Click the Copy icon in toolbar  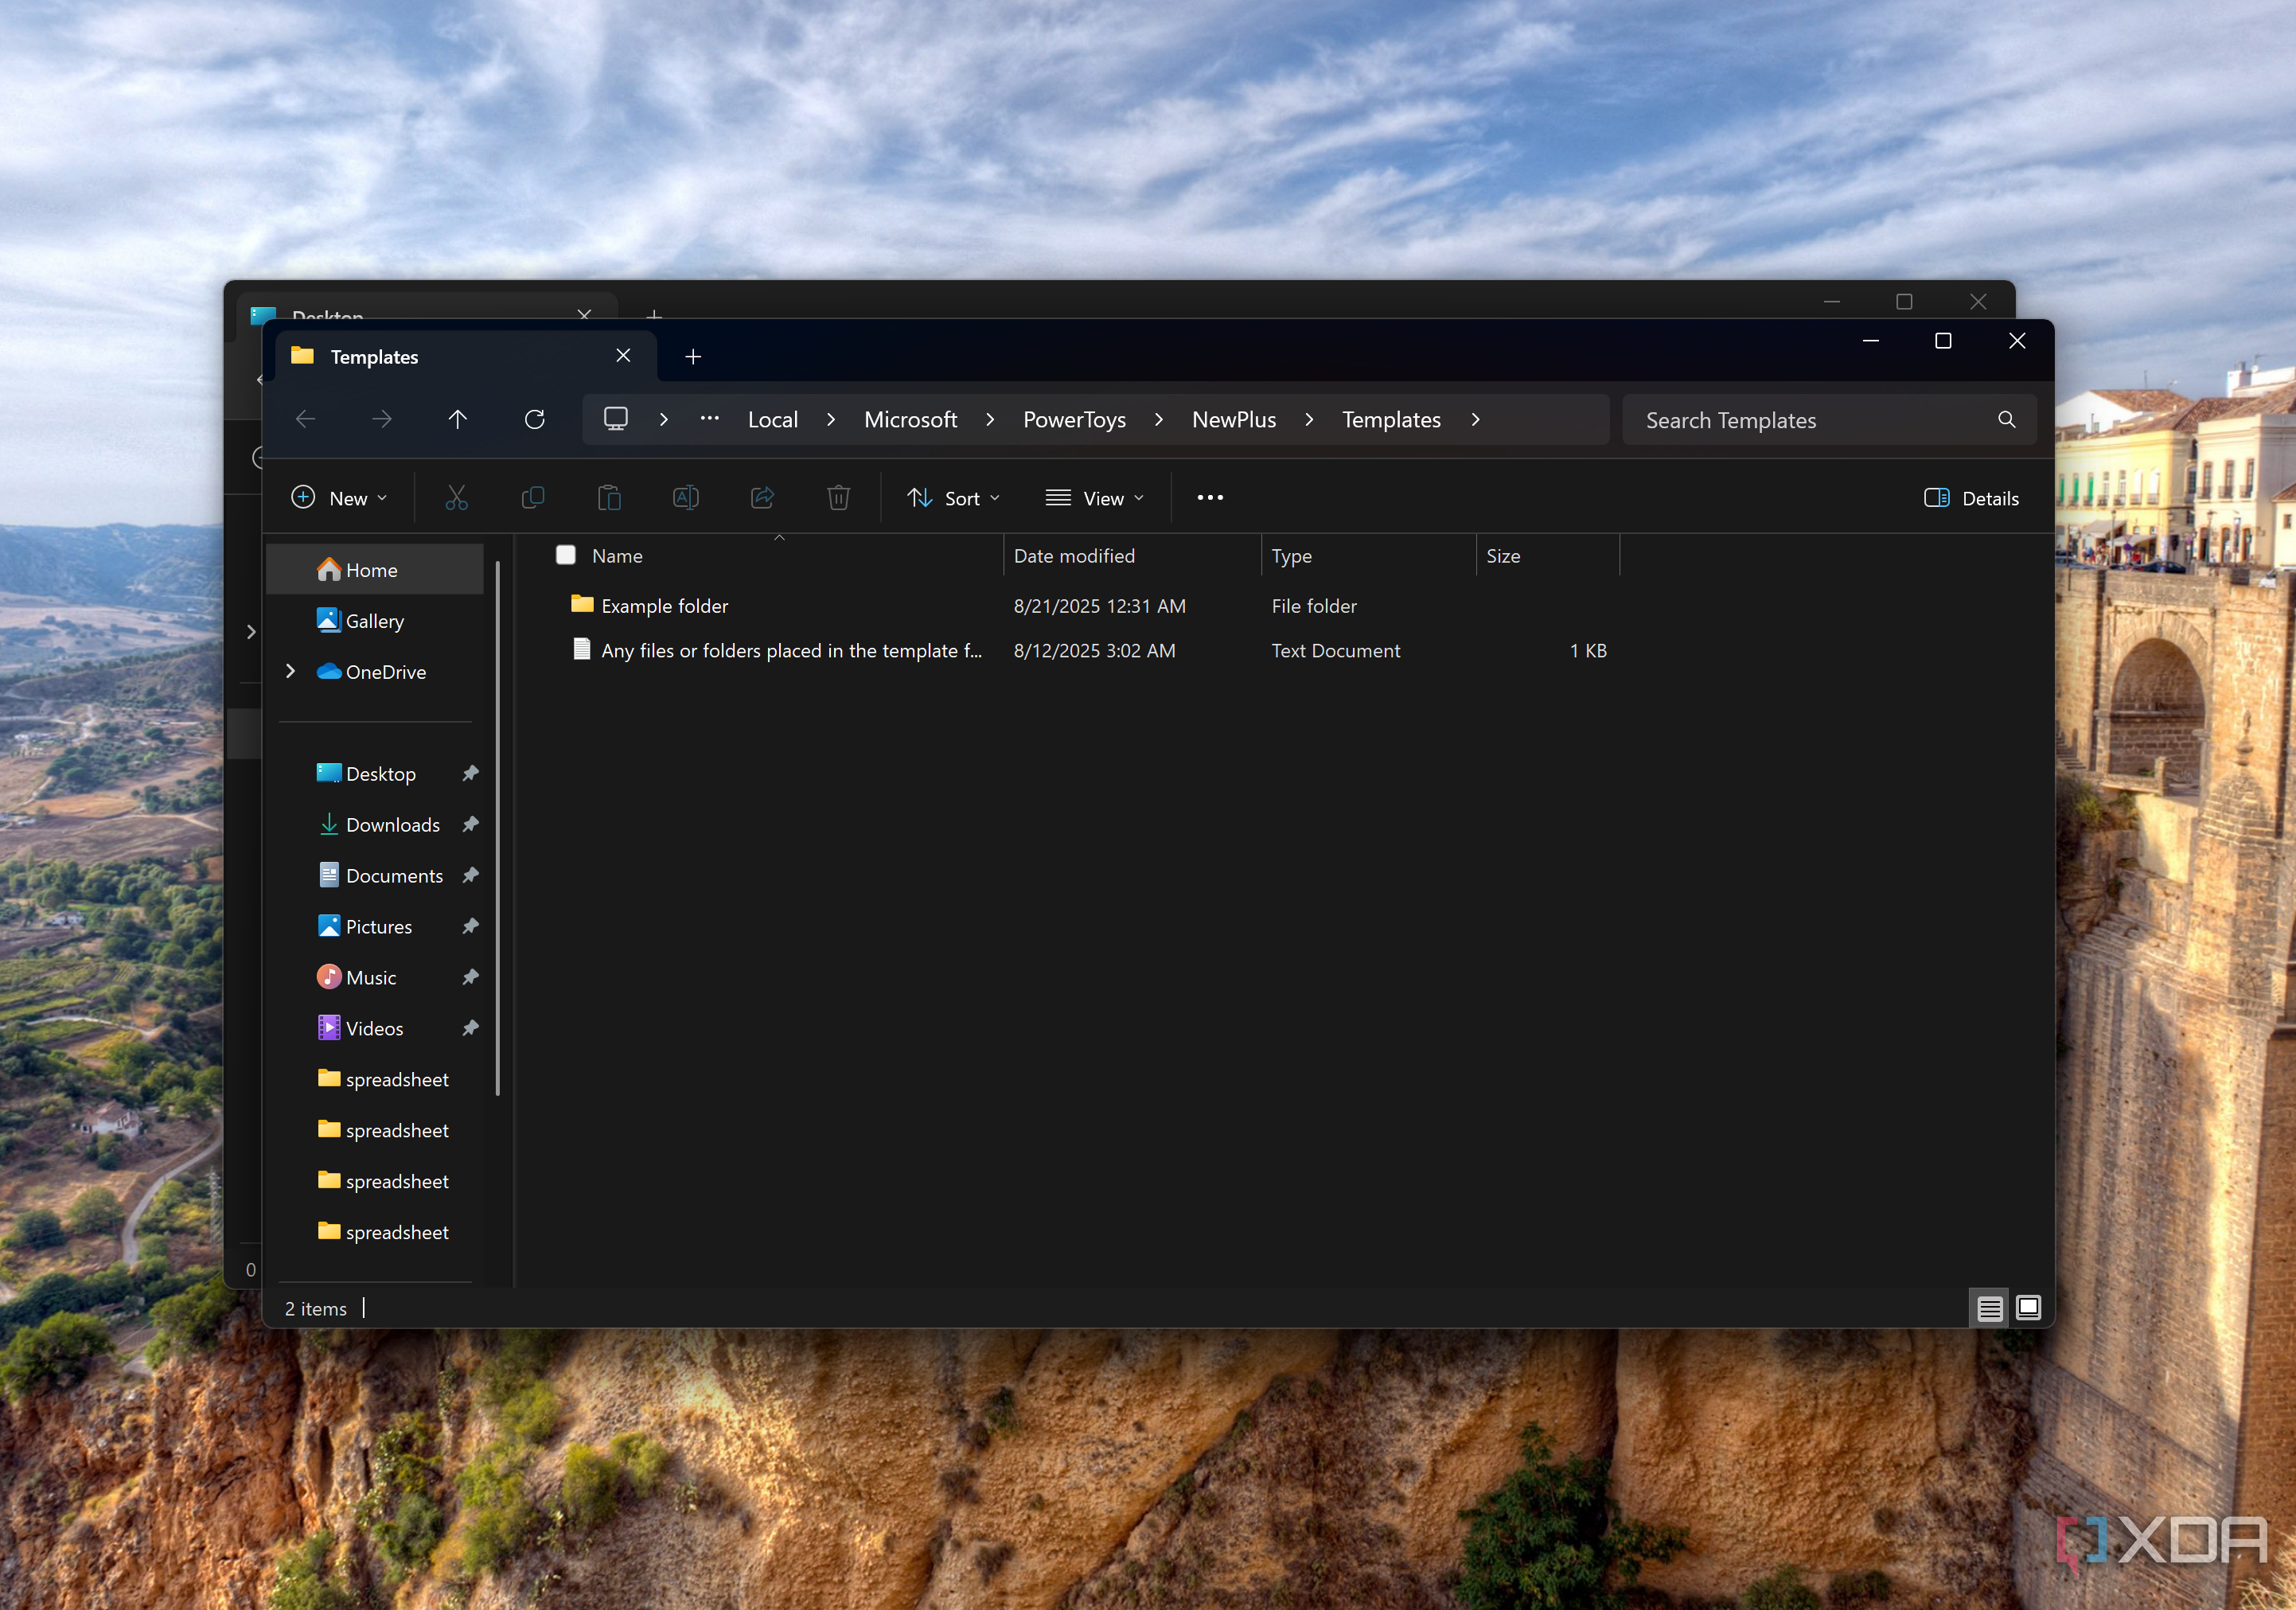pos(533,498)
